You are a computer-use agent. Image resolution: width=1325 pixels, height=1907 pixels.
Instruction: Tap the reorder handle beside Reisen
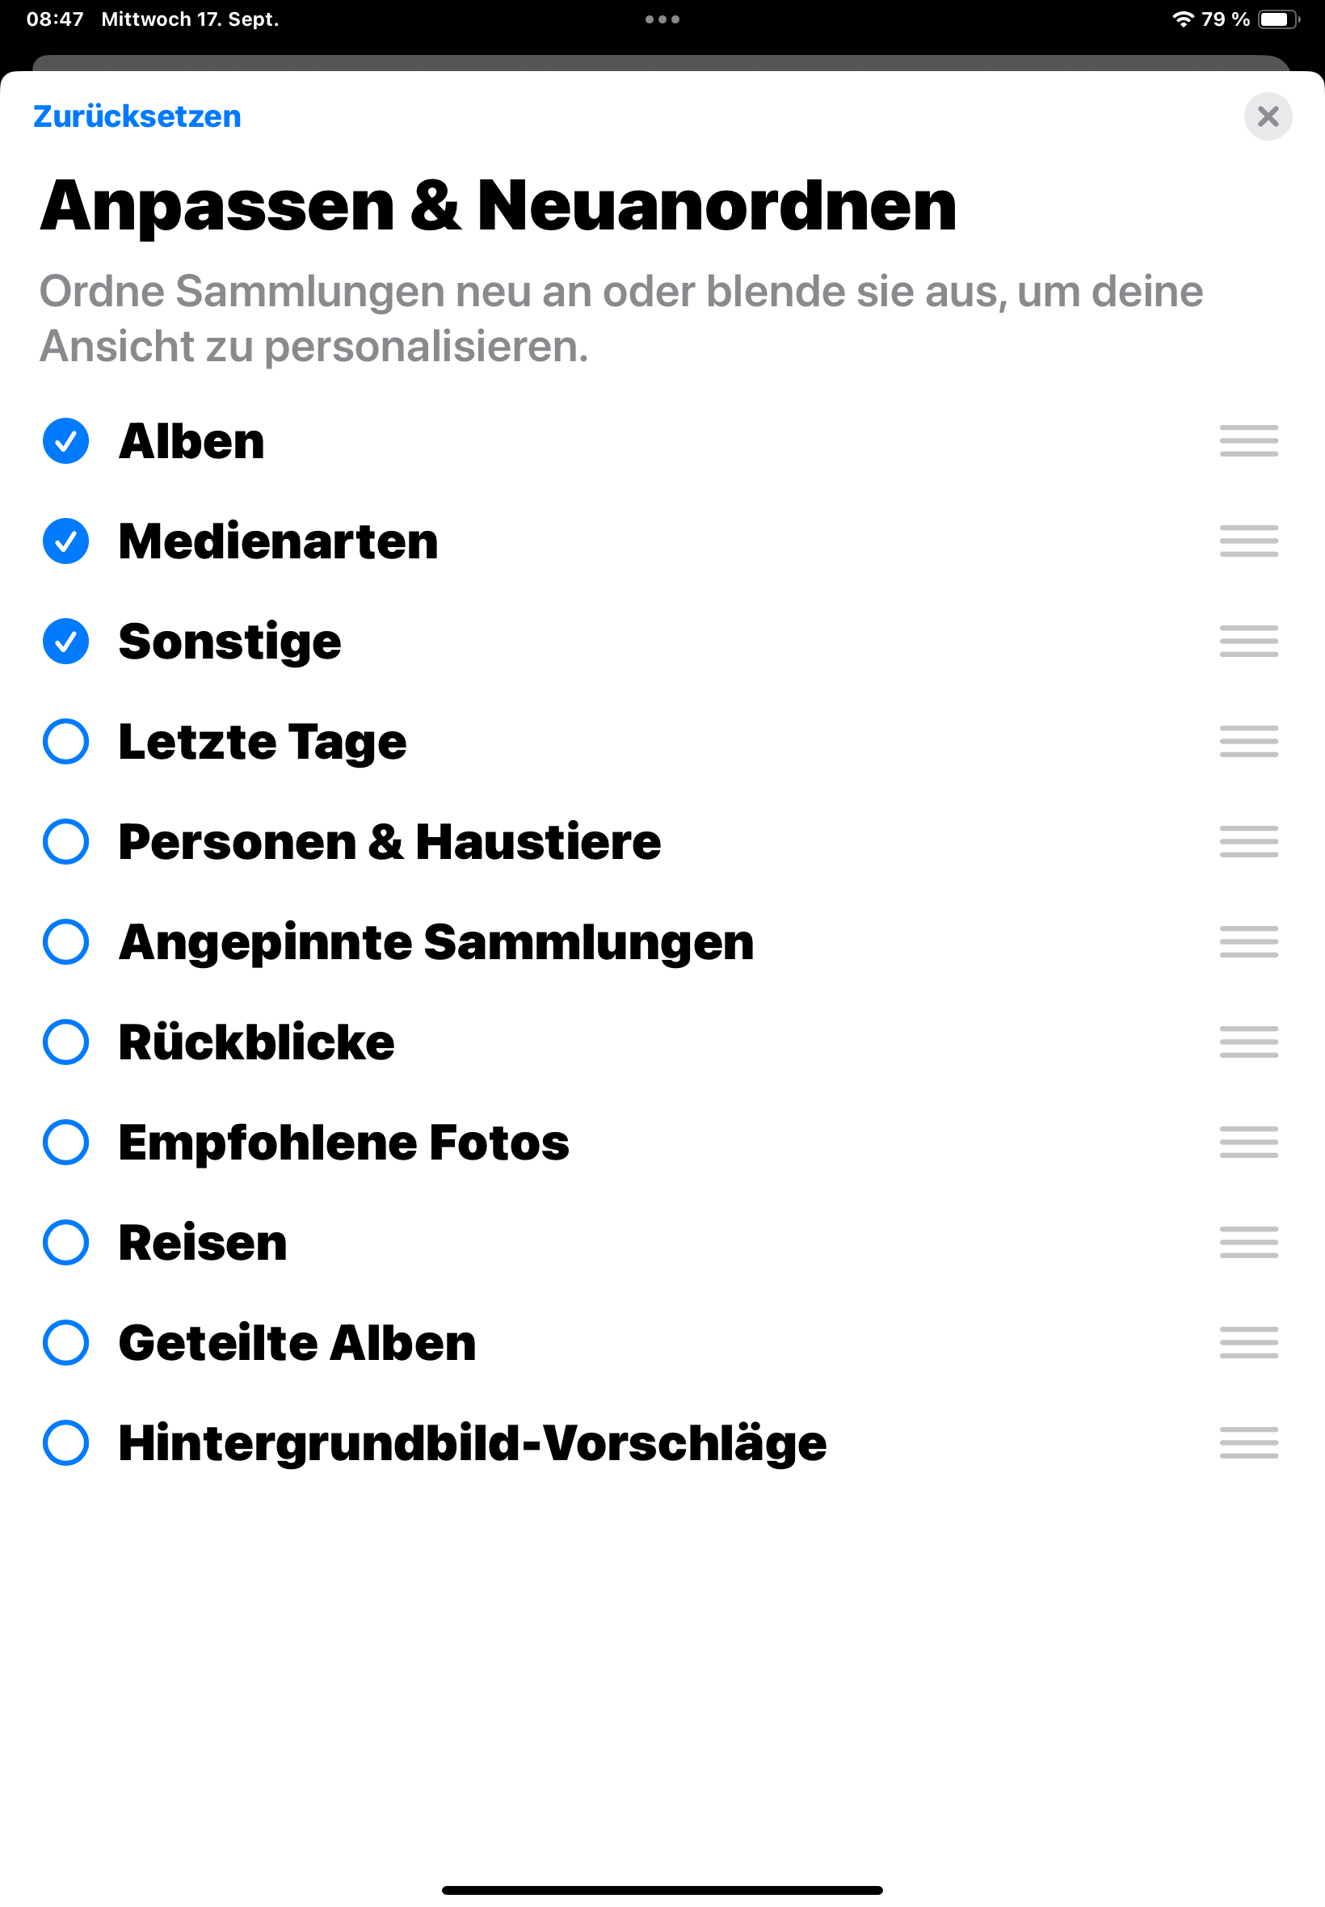[x=1247, y=1242]
